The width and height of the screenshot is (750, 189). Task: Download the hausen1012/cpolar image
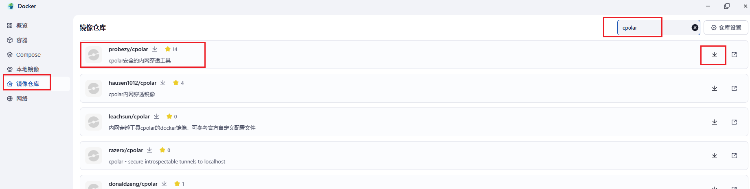pyautogui.click(x=714, y=88)
